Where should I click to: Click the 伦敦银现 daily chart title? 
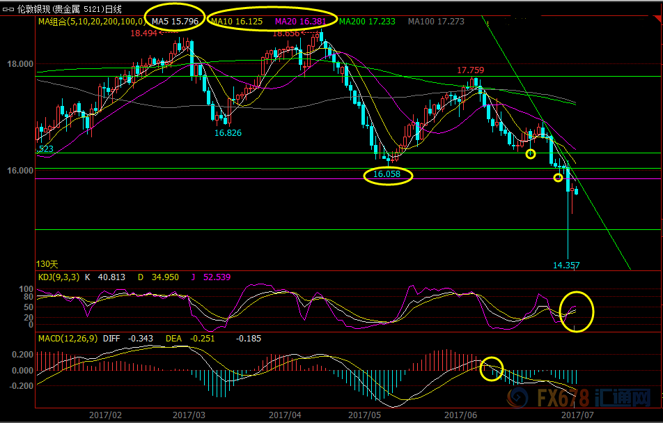point(68,8)
